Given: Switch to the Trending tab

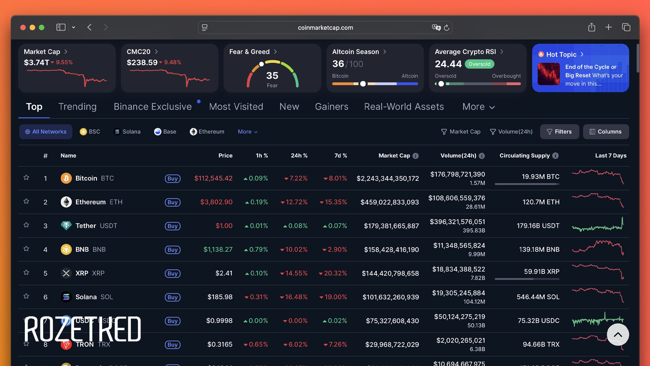Looking at the screenshot, I should click(x=77, y=107).
